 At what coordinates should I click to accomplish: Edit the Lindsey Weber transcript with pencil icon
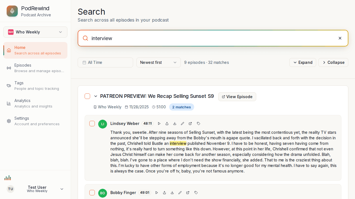pyautogui.click(x=182, y=124)
